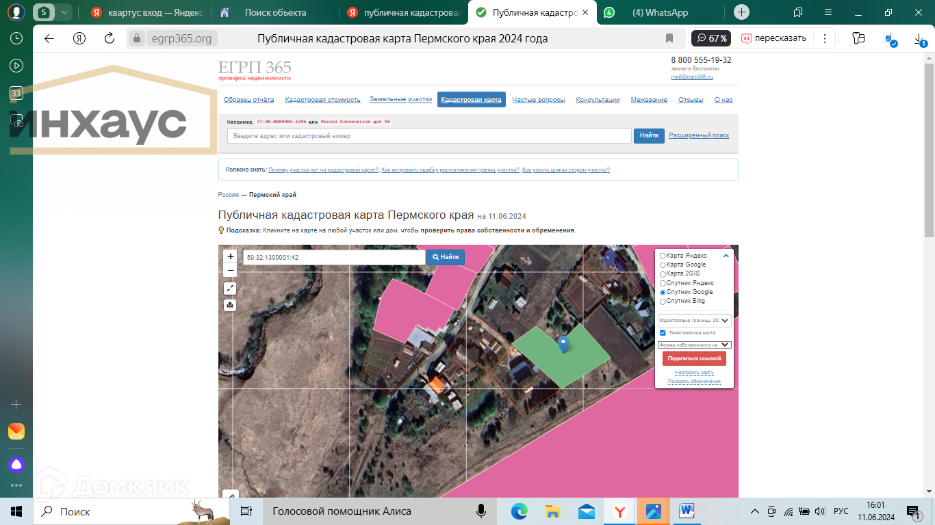Switch to the WhatsApp browser tab

click(x=660, y=12)
